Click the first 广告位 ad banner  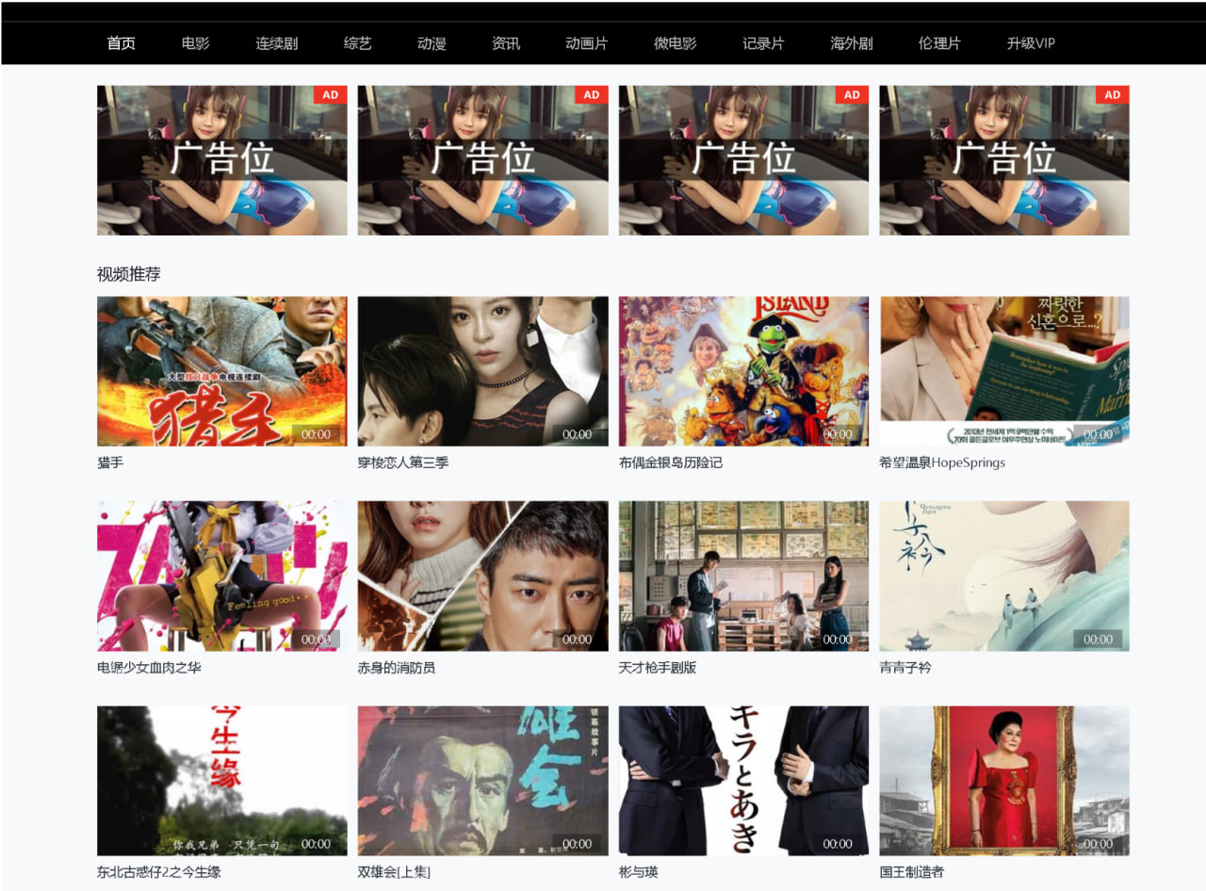(221, 160)
